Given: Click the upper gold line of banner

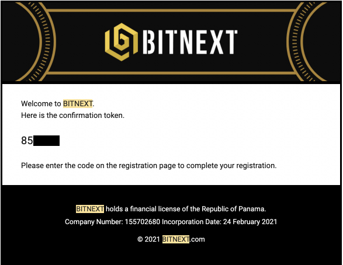Looking at the screenshot, I should 171,11.
